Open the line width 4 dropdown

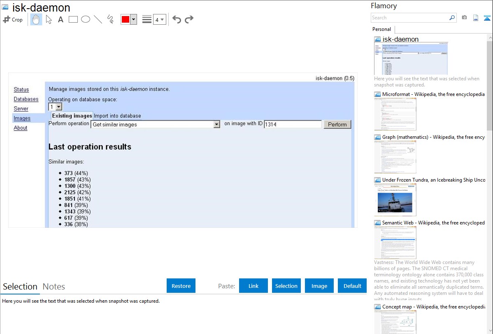159,19
